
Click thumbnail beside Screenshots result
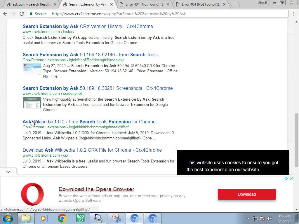(x=32, y=103)
